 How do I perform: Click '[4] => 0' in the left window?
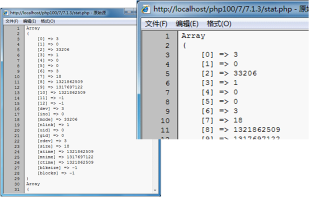pyautogui.click(x=48, y=60)
